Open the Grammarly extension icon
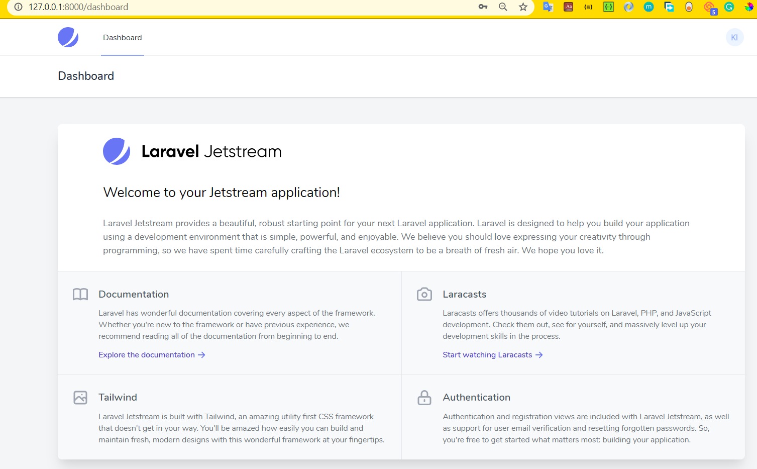757x469 pixels. (729, 7)
